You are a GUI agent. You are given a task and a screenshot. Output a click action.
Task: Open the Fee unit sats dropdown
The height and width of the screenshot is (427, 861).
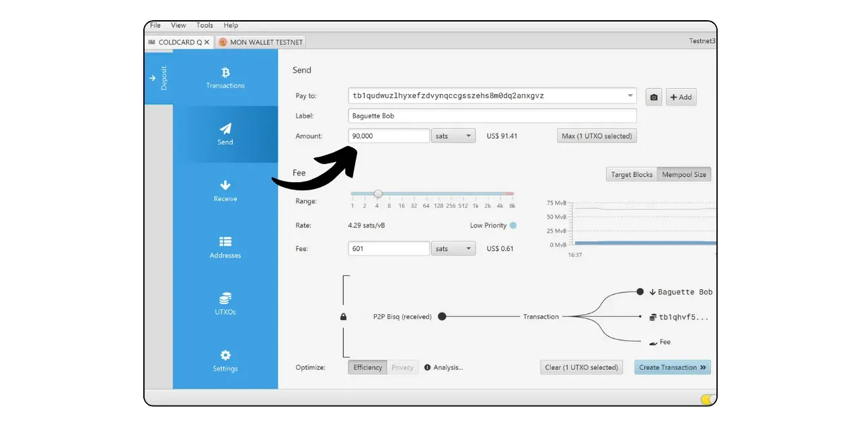[453, 249]
